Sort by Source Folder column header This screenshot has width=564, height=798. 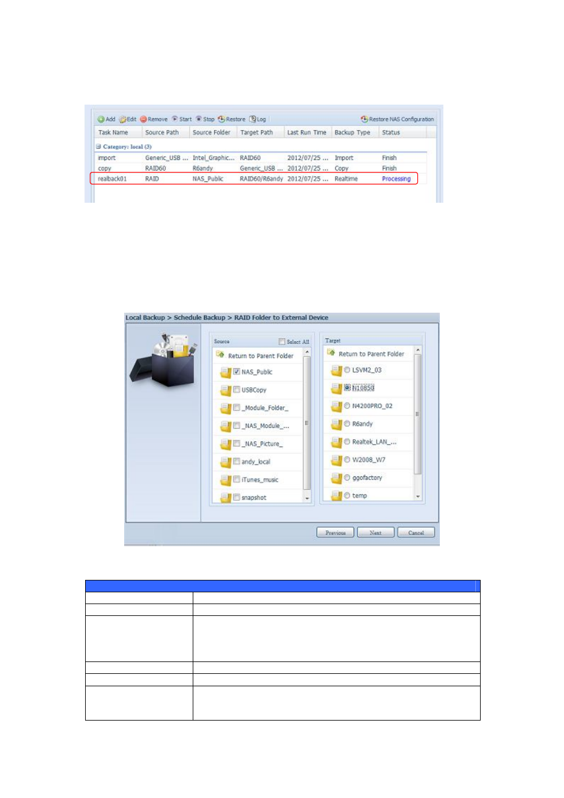point(213,132)
